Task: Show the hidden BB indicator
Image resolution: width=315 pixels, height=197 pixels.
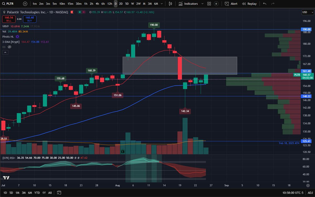Action: coord(9,47)
